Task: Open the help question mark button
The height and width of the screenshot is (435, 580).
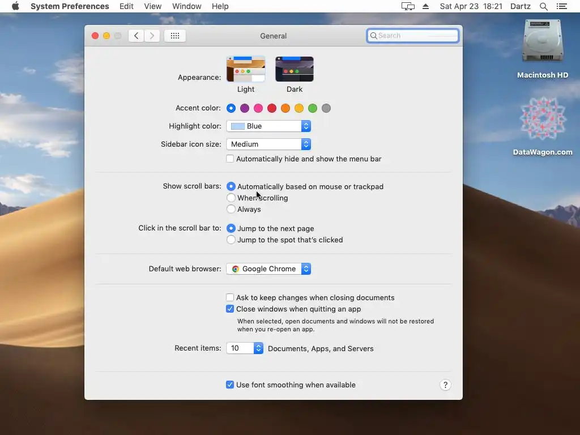Action: click(x=445, y=385)
